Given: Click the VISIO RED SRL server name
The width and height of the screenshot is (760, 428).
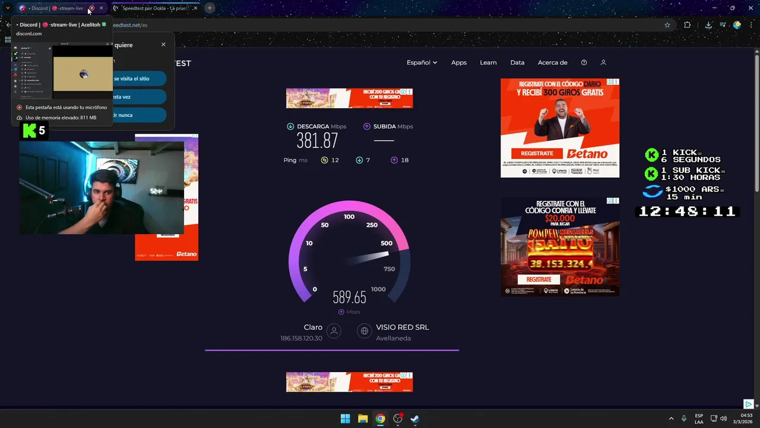Looking at the screenshot, I should point(402,328).
